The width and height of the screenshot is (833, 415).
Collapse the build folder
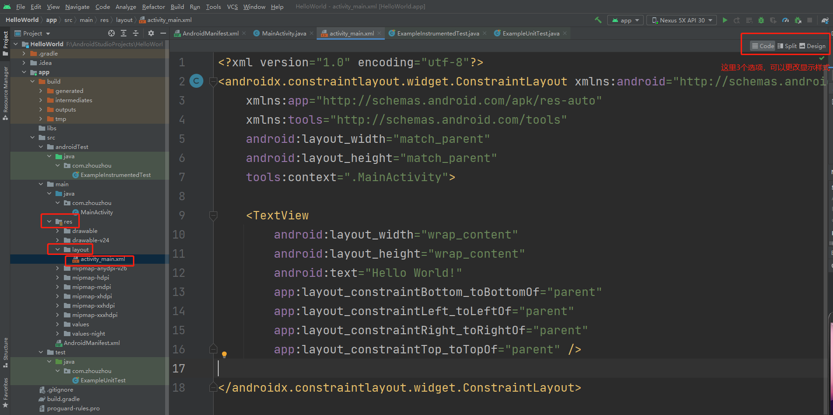pos(32,82)
